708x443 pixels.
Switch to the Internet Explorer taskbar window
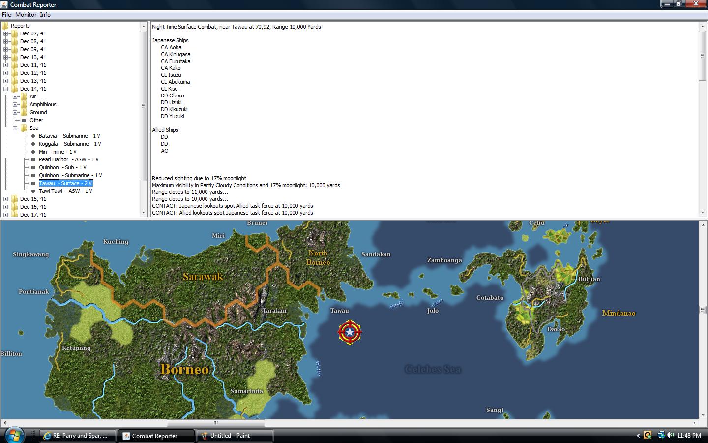pyautogui.click(x=77, y=436)
